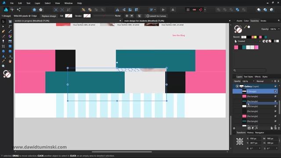The height and width of the screenshot is (158, 281).
Task: Click the W width input field
Action: pos(272,139)
